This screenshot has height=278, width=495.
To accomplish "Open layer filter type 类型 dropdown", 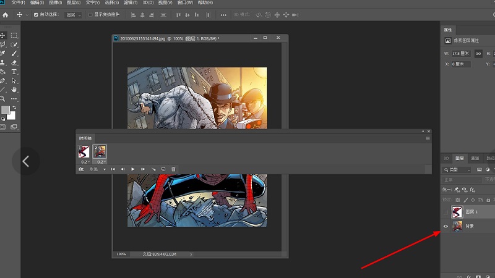I will click(x=456, y=169).
